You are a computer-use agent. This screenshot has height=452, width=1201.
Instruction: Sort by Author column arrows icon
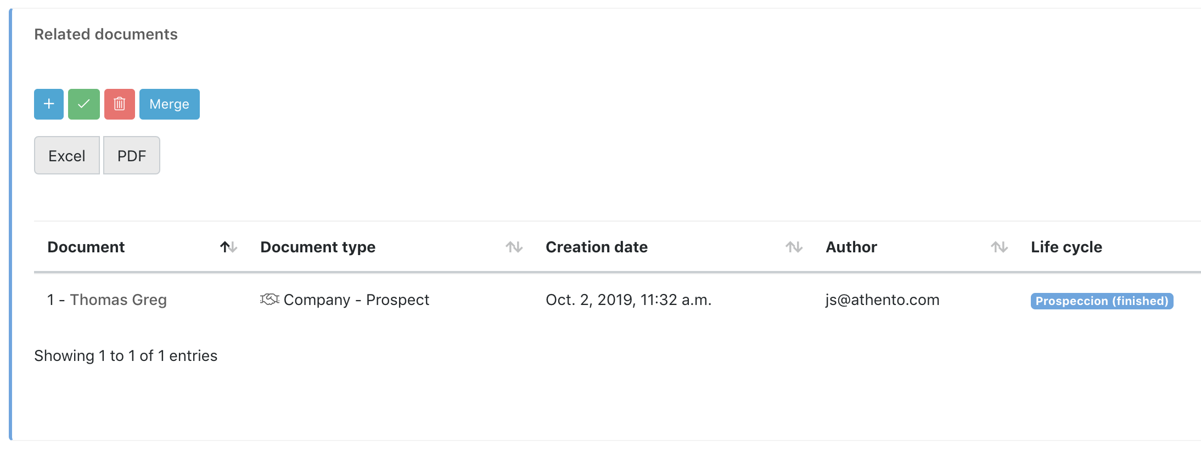(999, 247)
